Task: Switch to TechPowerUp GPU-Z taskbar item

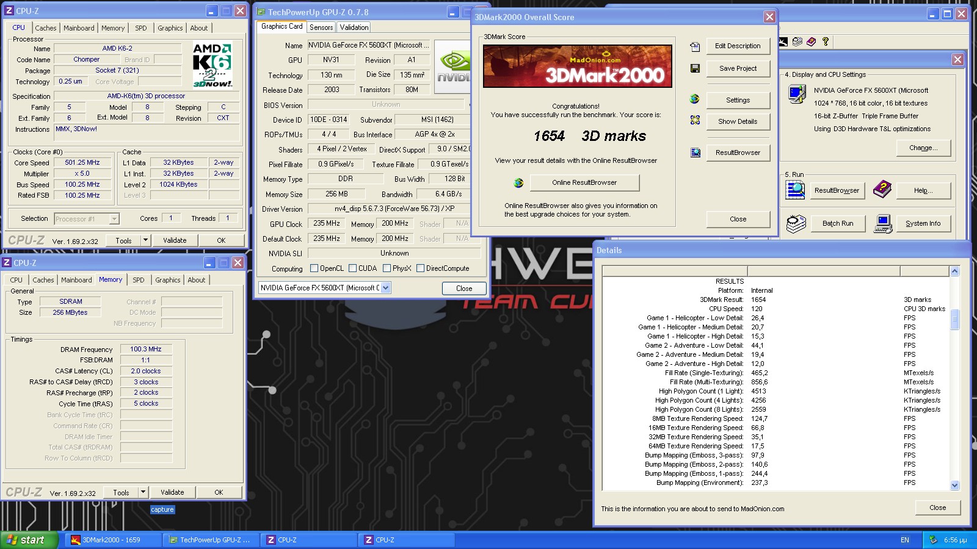Action: (x=211, y=540)
